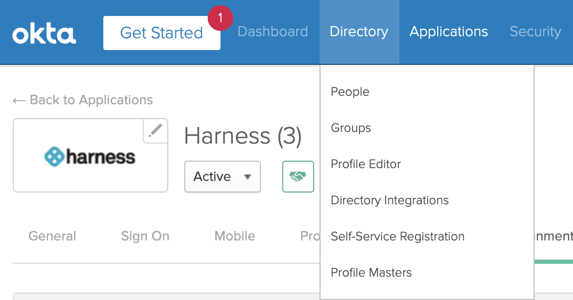Click the Harness app logo thumbnail
The height and width of the screenshot is (300, 573).
pos(90,155)
